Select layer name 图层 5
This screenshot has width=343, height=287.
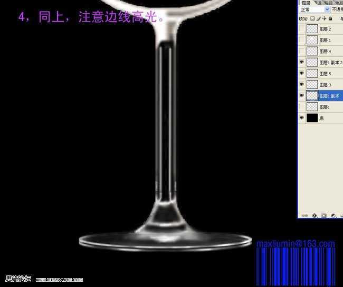coord(325,74)
